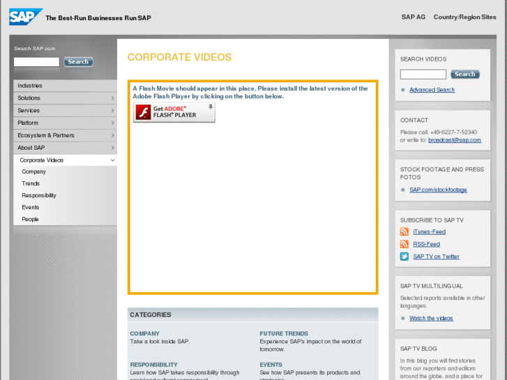Open Country/Region Sites header link
The height and width of the screenshot is (380, 507).
(464, 17)
